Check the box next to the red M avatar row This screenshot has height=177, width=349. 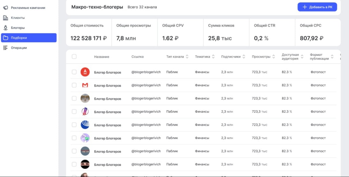pos(74,85)
